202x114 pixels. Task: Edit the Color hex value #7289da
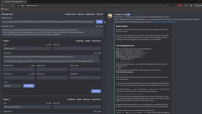12,86
